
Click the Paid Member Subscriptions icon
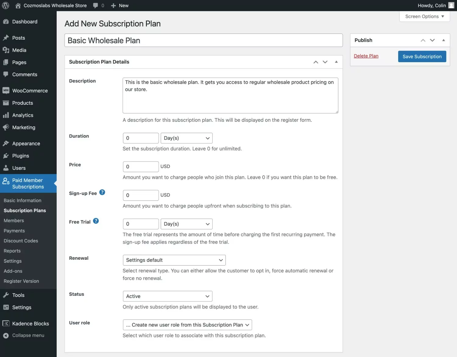pos(6,181)
